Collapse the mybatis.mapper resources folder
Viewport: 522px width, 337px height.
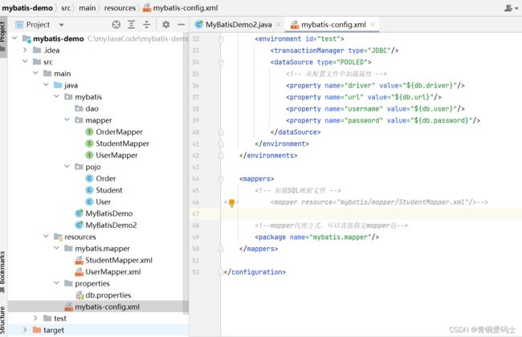coord(56,248)
